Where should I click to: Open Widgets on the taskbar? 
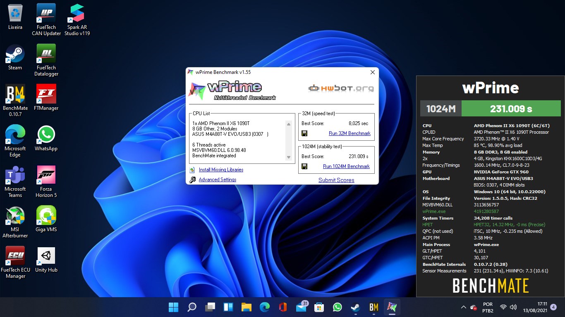pos(228,307)
